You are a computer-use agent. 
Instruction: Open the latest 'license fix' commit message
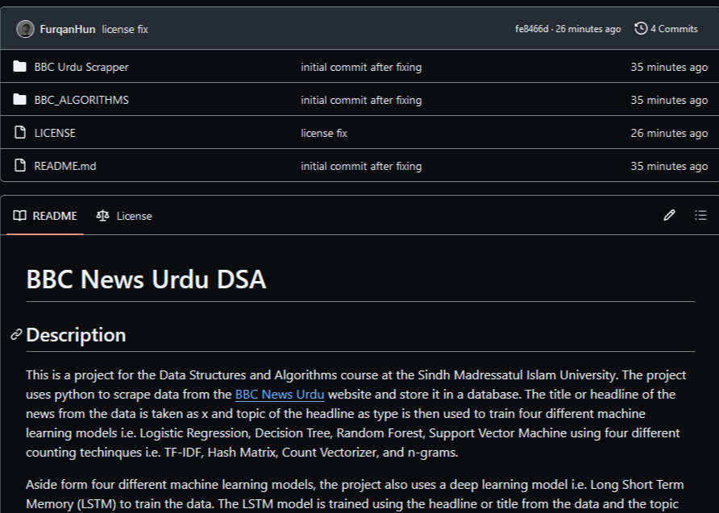click(x=125, y=29)
